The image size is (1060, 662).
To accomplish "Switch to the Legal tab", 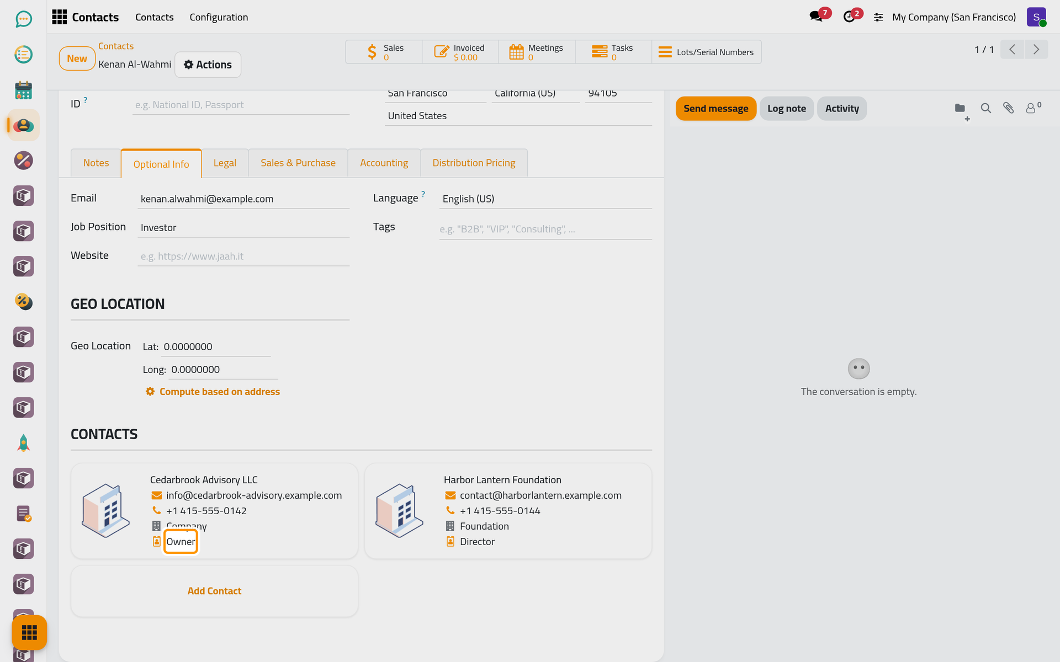I will (225, 163).
